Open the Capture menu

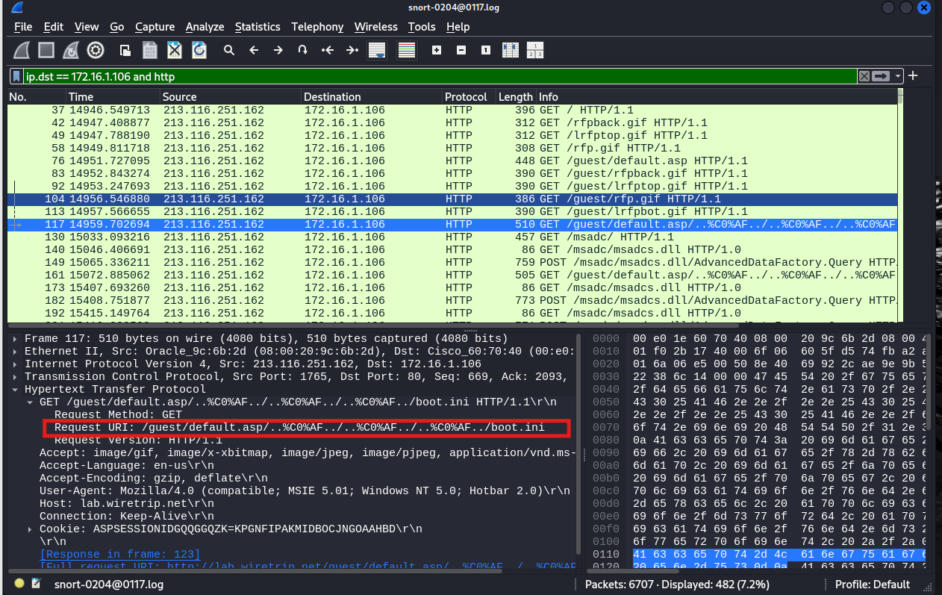click(155, 27)
